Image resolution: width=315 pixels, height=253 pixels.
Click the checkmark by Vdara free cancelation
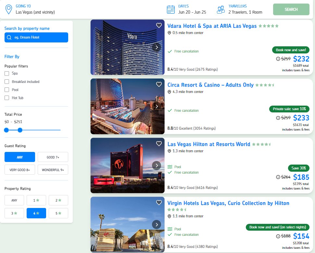pos(170,51)
